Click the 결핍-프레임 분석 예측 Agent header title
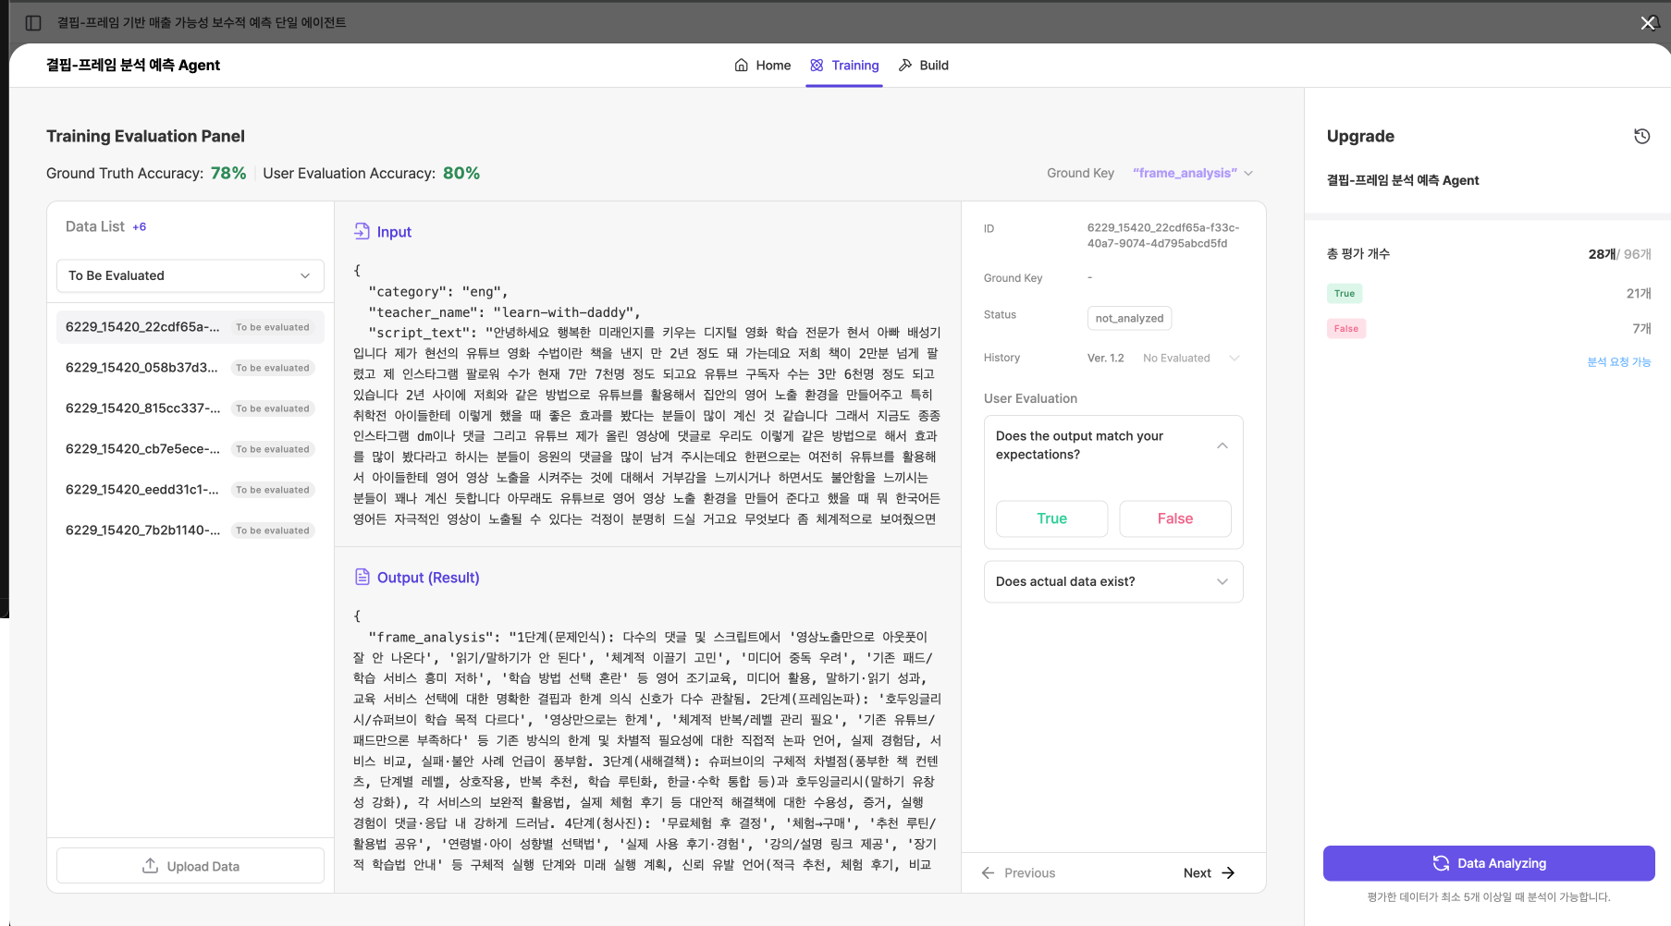This screenshot has width=1671, height=926. [133, 65]
